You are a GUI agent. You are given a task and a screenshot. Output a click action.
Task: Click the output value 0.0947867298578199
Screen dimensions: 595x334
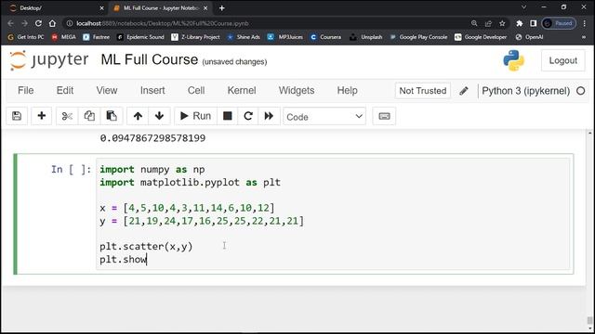(x=152, y=138)
